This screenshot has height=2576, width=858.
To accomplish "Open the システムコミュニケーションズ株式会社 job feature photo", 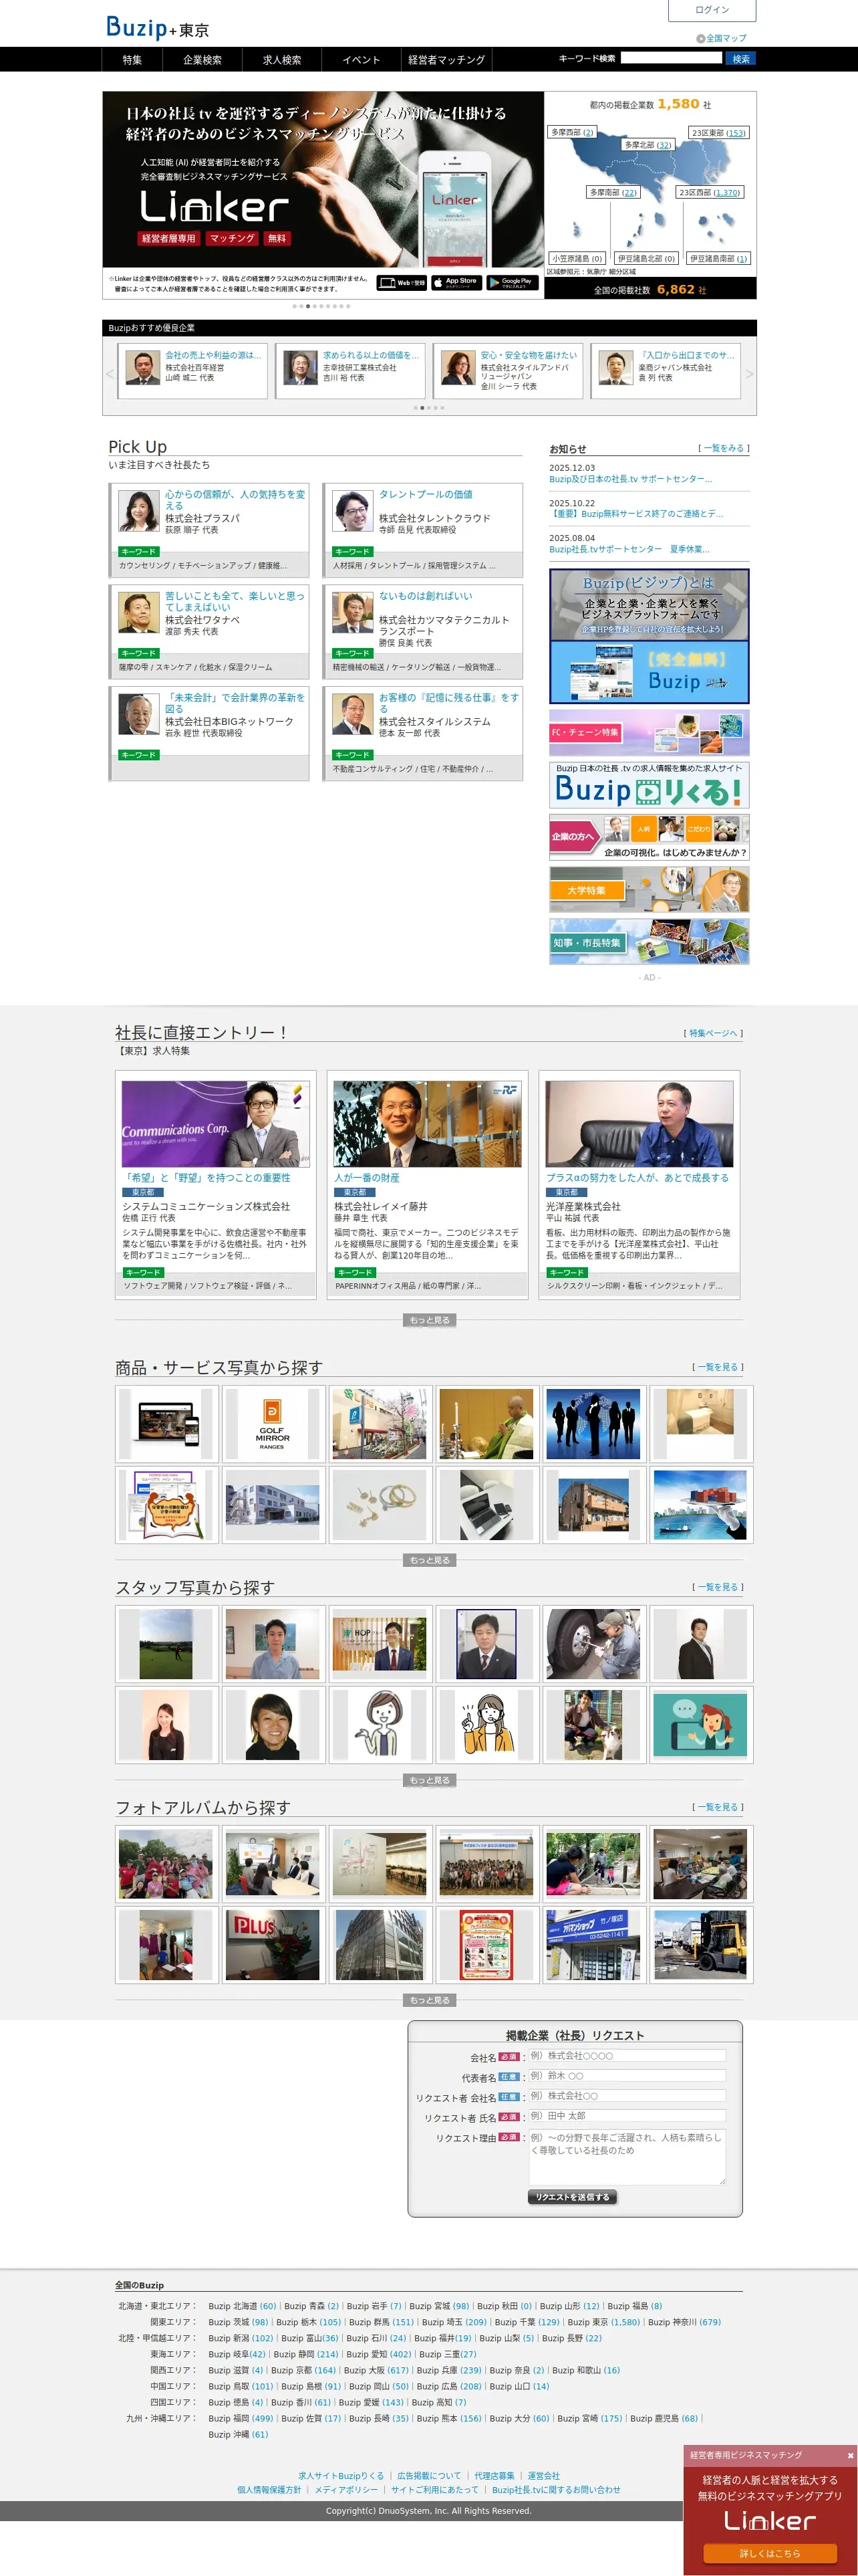I will 216,1123.
